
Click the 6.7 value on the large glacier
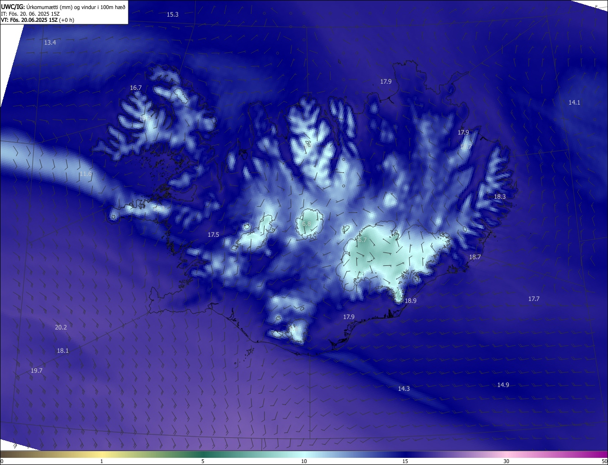[x=362, y=240]
